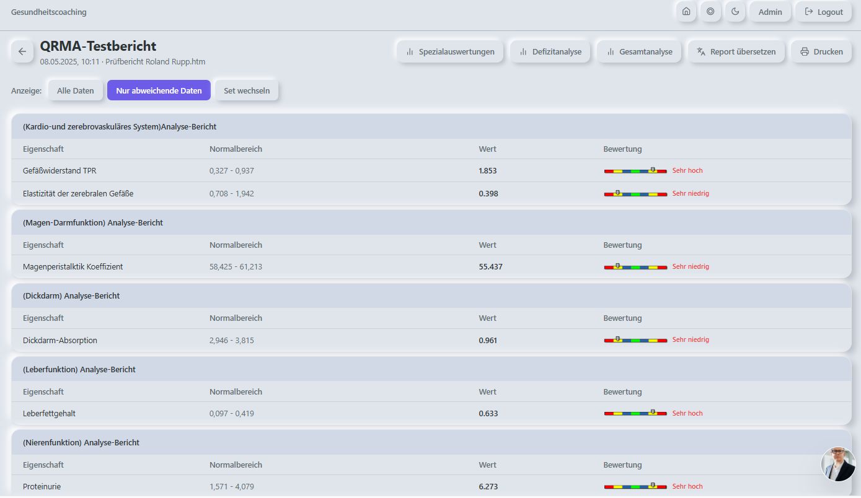
Task: Open the chat avatar in bottom corner
Action: tap(837, 464)
